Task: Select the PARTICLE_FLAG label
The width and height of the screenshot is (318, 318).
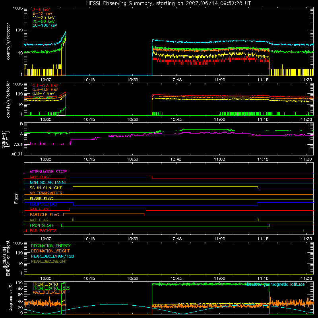Action: click(x=45, y=214)
